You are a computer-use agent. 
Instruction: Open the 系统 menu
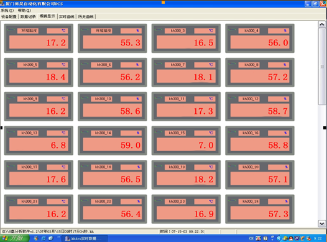click(7, 11)
